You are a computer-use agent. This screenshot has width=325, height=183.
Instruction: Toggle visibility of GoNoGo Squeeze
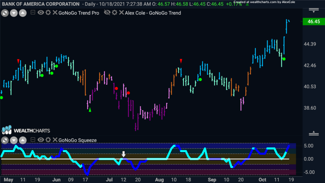pyautogui.click(x=41, y=140)
